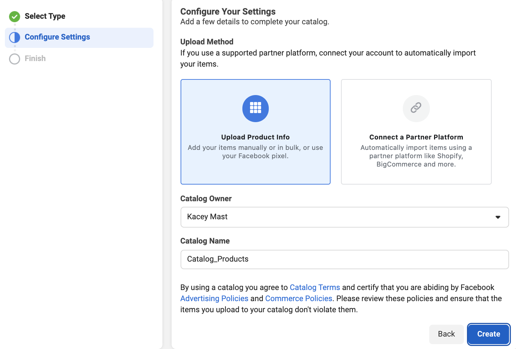Click the half-filled circle step icon
516x349 pixels.
point(15,37)
